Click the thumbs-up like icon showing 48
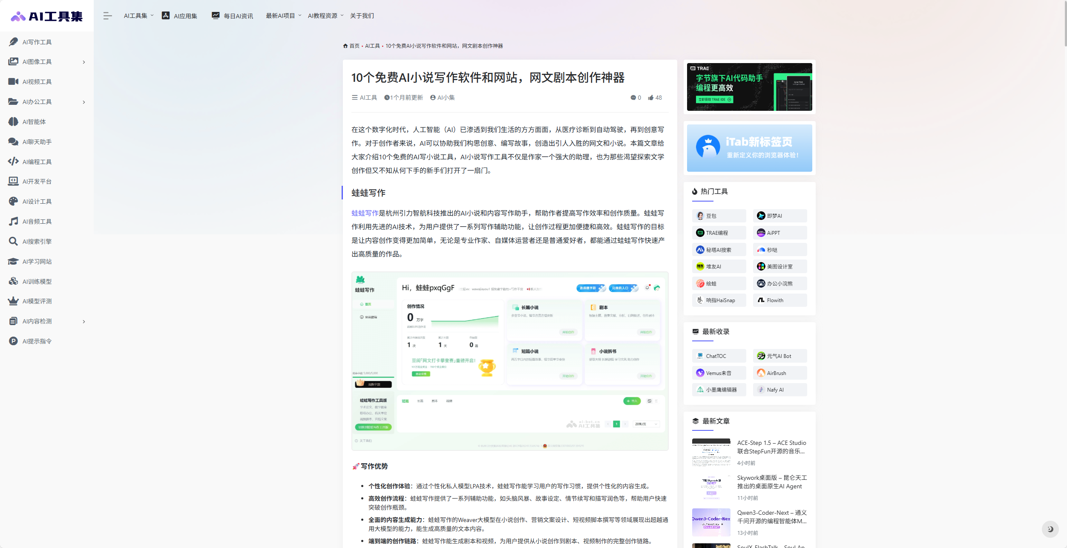The width and height of the screenshot is (1067, 548). (651, 98)
